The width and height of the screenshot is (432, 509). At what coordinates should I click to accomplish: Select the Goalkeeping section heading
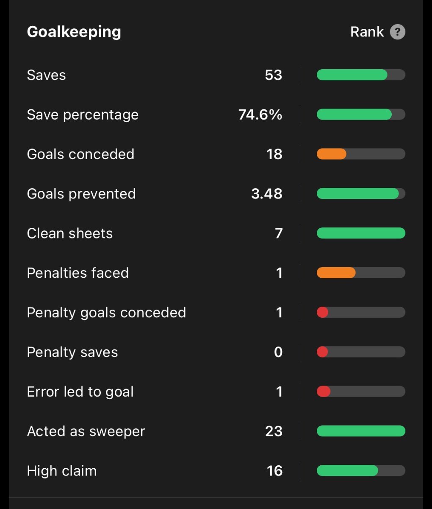[x=74, y=32]
